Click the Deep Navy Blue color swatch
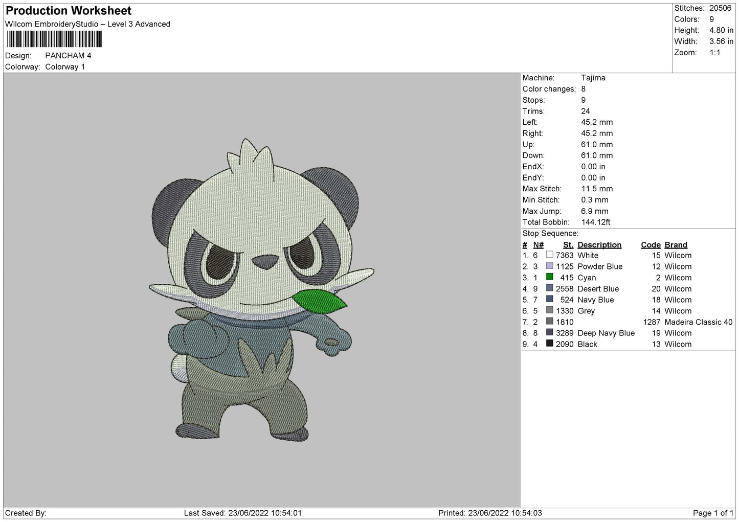This screenshot has height=522, width=739. (550, 332)
